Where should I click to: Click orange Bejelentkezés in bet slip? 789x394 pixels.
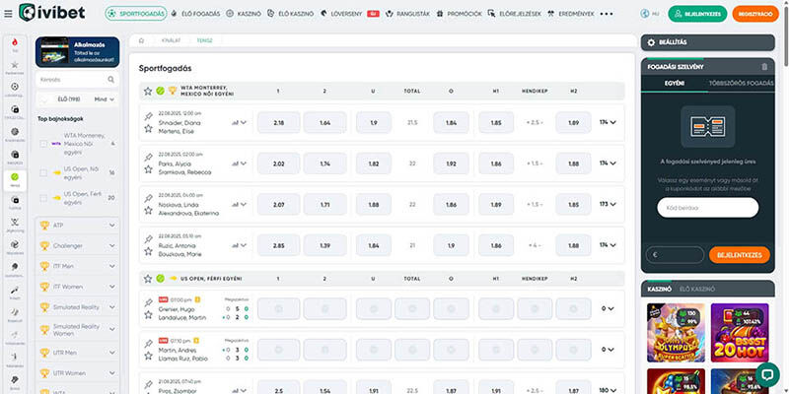[739, 255]
